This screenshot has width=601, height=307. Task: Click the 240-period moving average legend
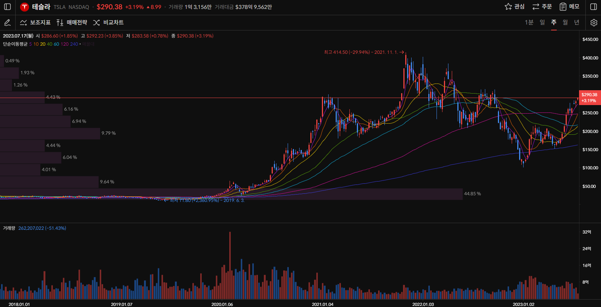click(74, 44)
